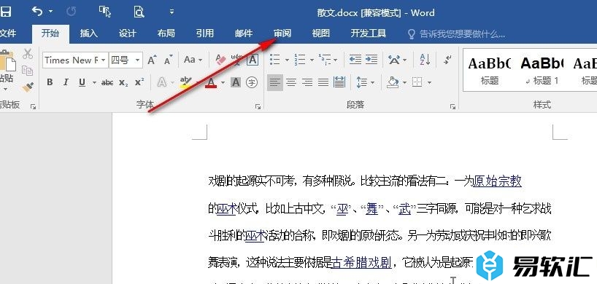Open the 文件 tab
This screenshot has width=597, height=284.
(x=7, y=33)
